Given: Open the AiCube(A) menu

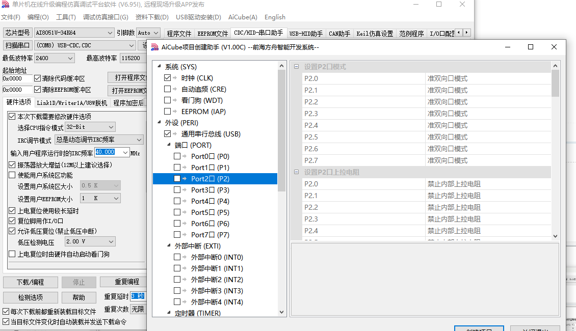Looking at the screenshot, I should tap(243, 17).
